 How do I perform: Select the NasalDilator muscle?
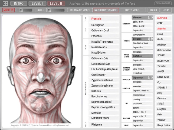click(104, 53)
